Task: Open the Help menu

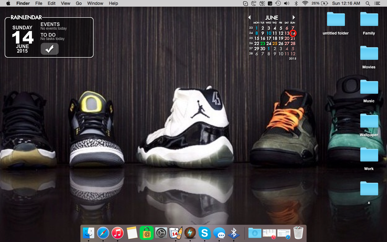Action: click(113, 3)
